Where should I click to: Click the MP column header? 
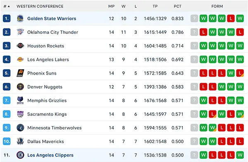[x=111, y=6]
